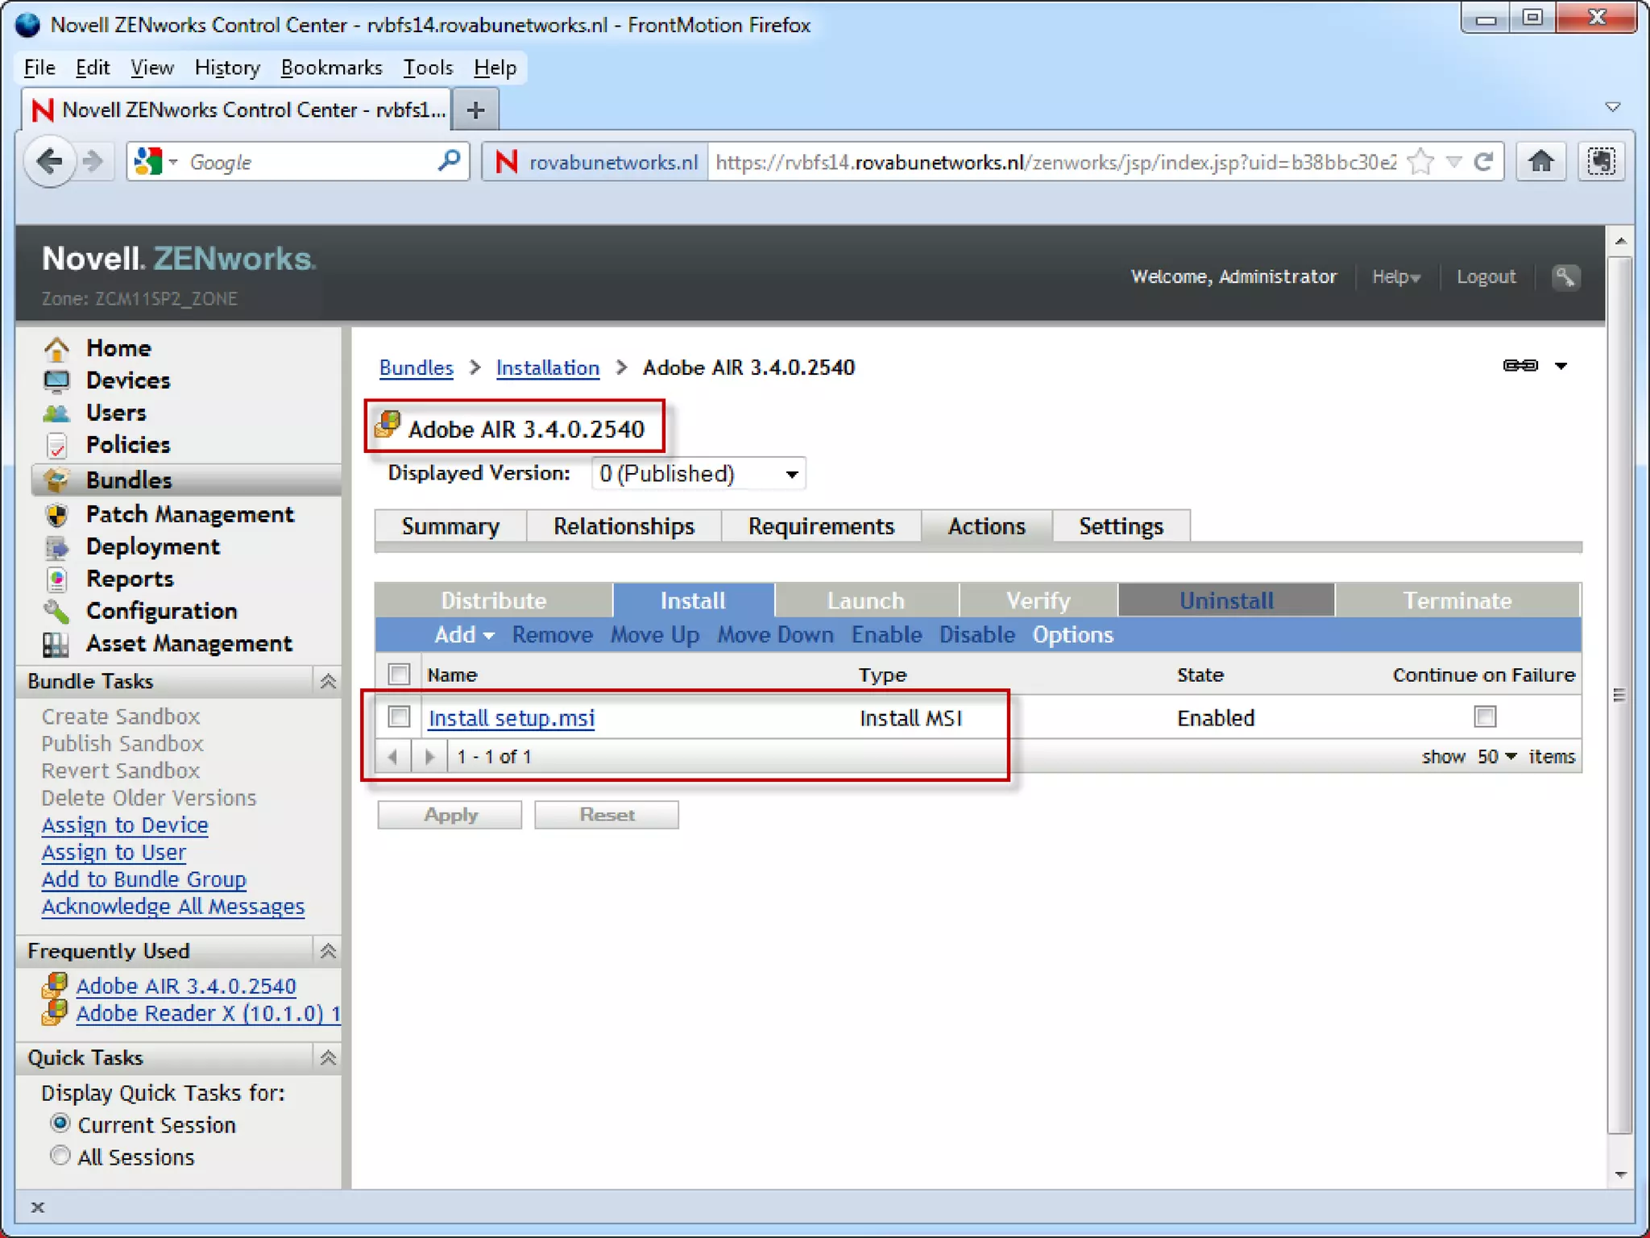1650x1238 pixels.
Task: Click Assign to Device task link
Action: [125, 825]
